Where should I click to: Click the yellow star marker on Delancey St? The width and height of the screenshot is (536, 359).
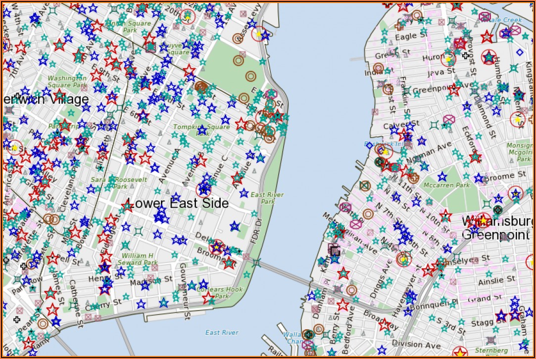click(216, 247)
